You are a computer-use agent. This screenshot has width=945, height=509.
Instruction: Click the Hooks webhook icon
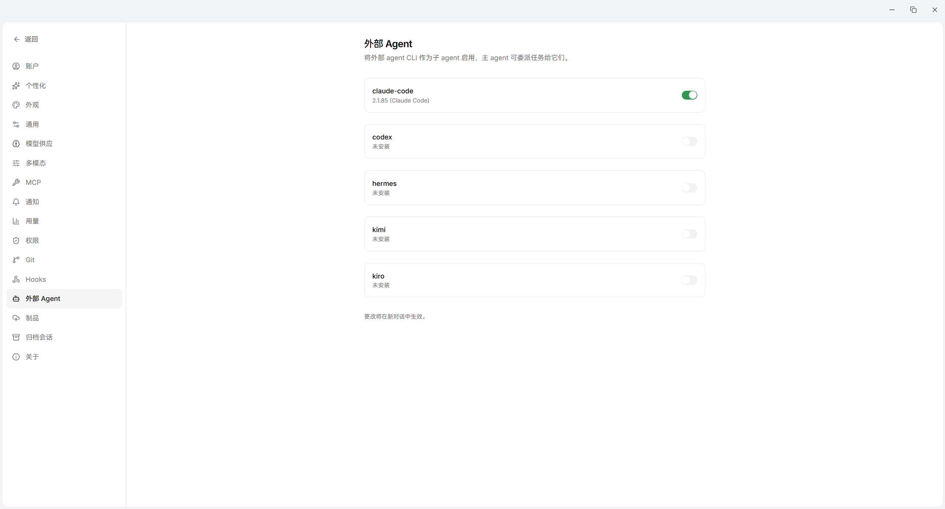point(16,279)
